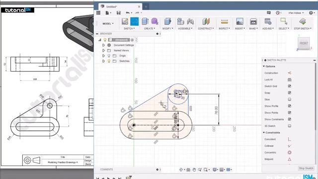Open the SELECT dropdown menu
The height and width of the screenshot is (179, 318).
(284, 29)
